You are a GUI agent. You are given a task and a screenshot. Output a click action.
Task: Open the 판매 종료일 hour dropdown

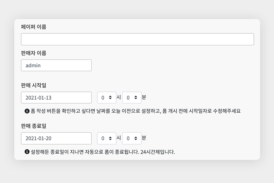point(107,138)
